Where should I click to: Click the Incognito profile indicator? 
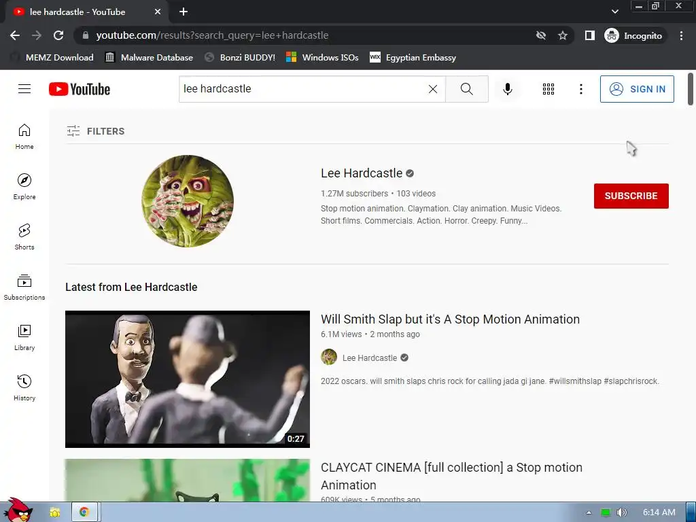click(633, 35)
